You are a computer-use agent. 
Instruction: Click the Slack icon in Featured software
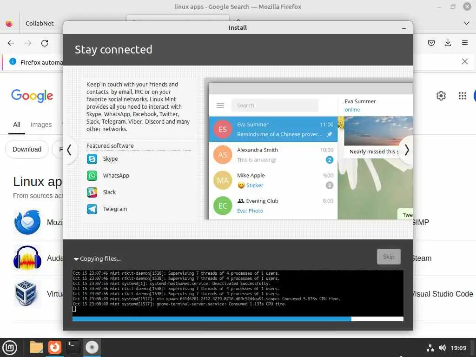point(92,192)
